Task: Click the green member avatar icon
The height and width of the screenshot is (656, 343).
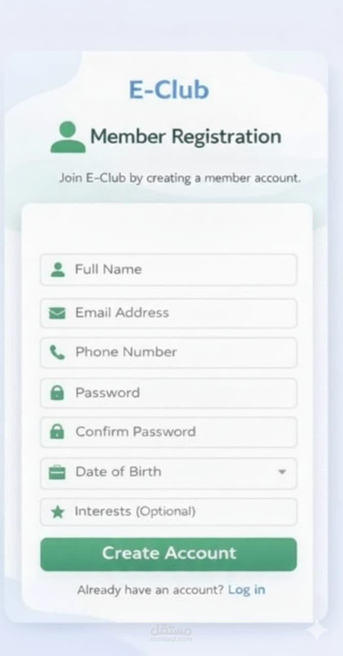Action: tap(68, 137)
